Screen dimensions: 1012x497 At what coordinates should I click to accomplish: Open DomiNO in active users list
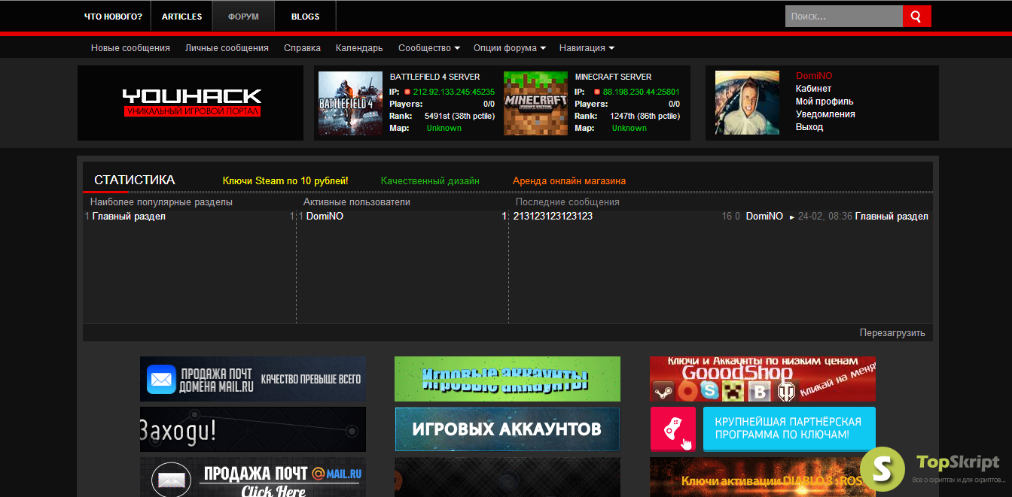[325, 217]
